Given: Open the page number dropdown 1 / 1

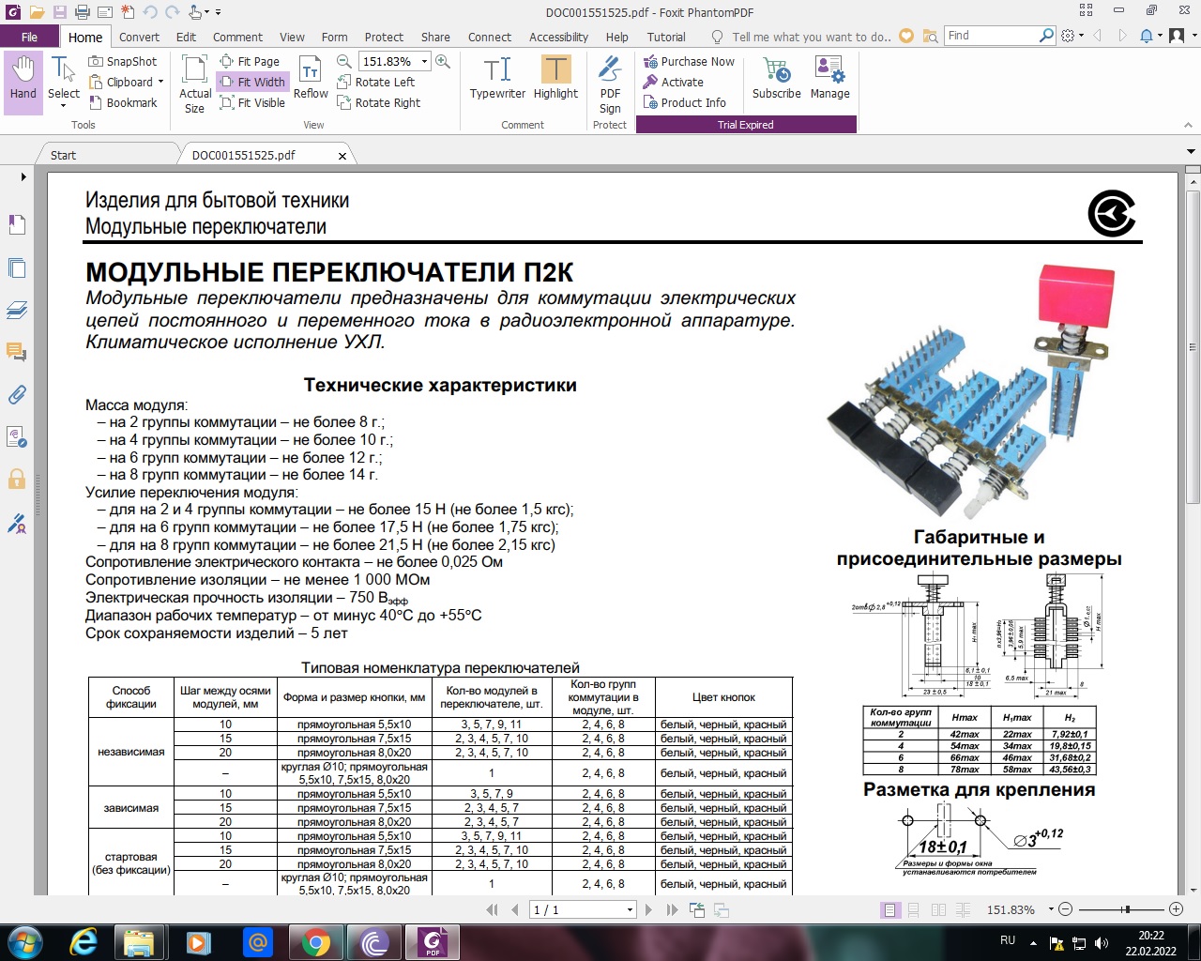Looking at the screenshot, I should (630, 910).
